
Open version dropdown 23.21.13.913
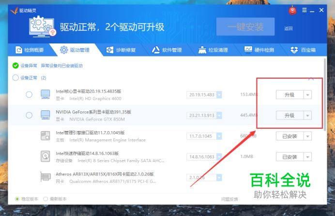(219, 115)
